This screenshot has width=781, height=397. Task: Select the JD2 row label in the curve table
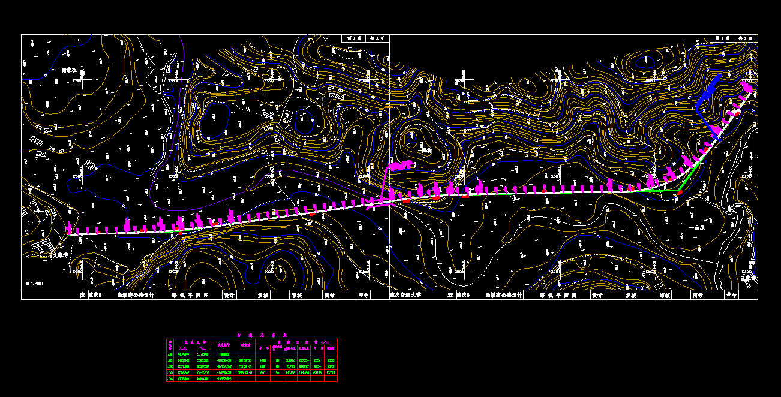tap(170, 366)
